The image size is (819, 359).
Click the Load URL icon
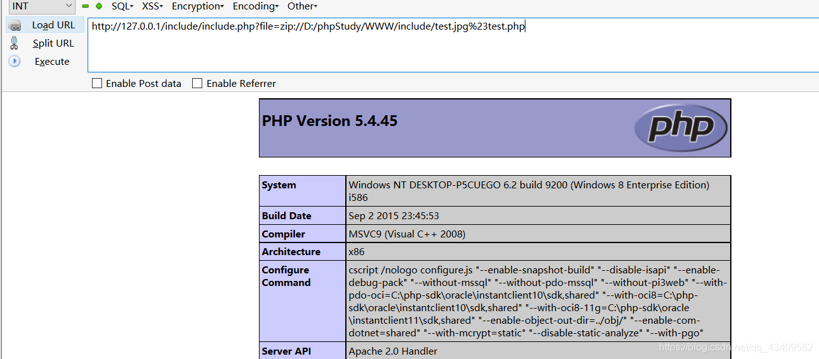[15, 25]
